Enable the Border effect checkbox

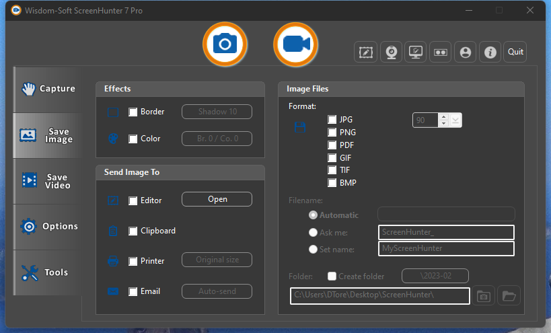133,112
